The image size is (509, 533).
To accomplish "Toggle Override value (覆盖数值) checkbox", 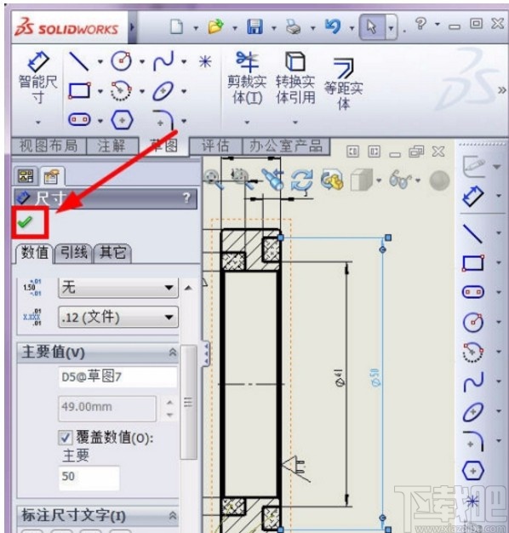I will click(65, 438).
